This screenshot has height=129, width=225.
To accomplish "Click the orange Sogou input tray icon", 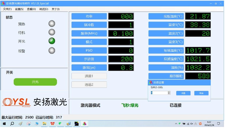I will (200, 124).
